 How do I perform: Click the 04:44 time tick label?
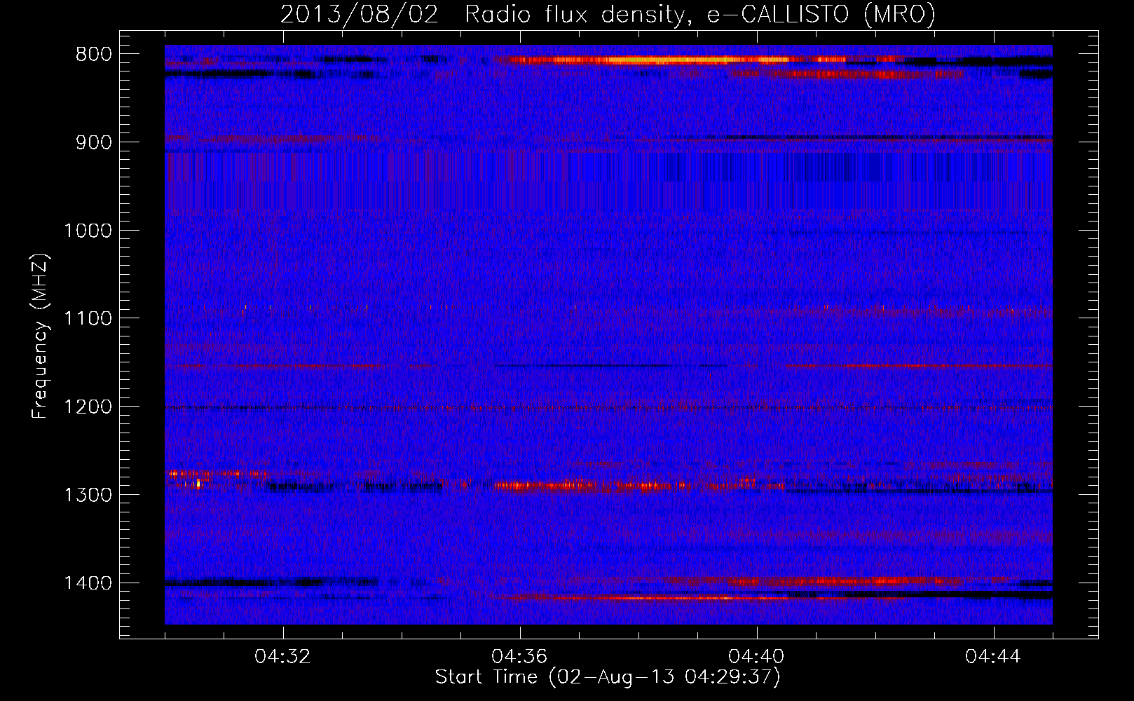[993, 657]
